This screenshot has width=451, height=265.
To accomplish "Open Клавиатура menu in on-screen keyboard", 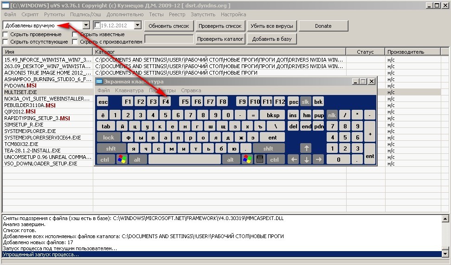I will (x=129, y=90).
